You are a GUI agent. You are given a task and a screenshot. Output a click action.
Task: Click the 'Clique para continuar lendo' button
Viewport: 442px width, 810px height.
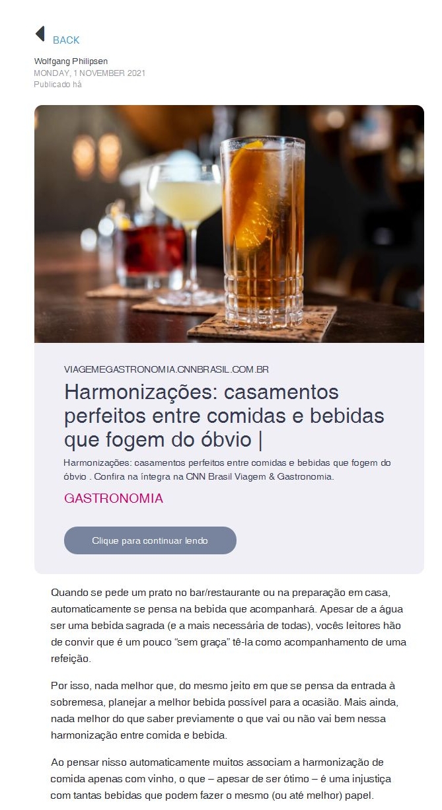point(150,540)
